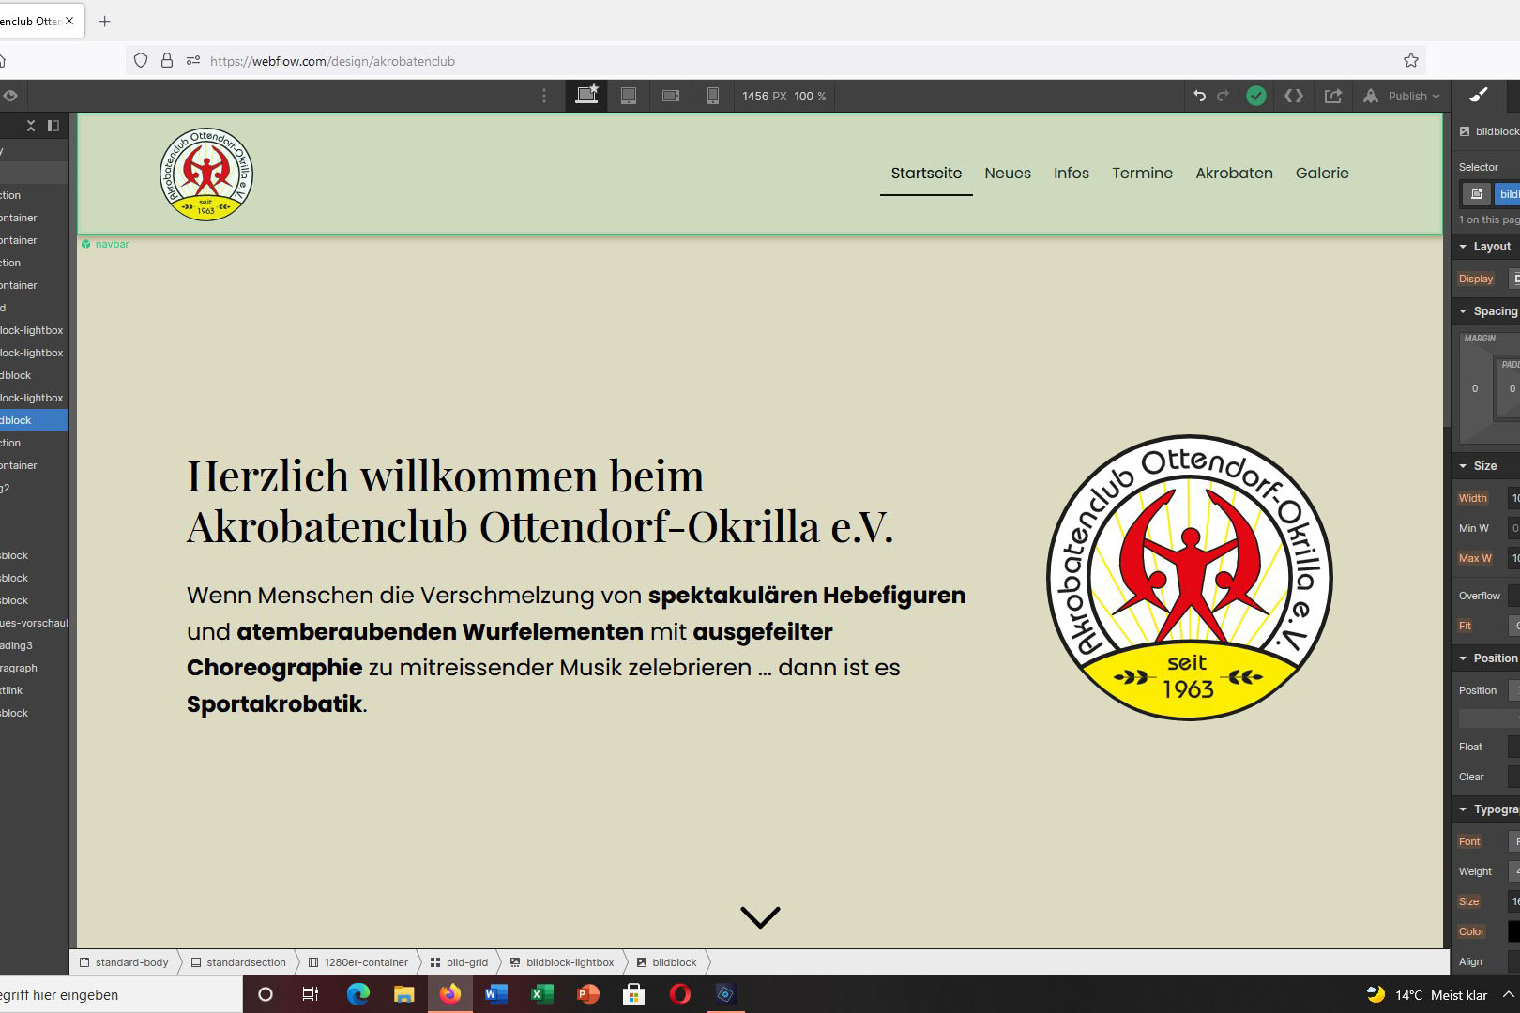Select 1280er-container in the breadcrumb

pos(358,962)
